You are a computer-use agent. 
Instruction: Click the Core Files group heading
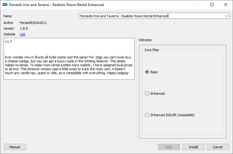tap(152, 50)
